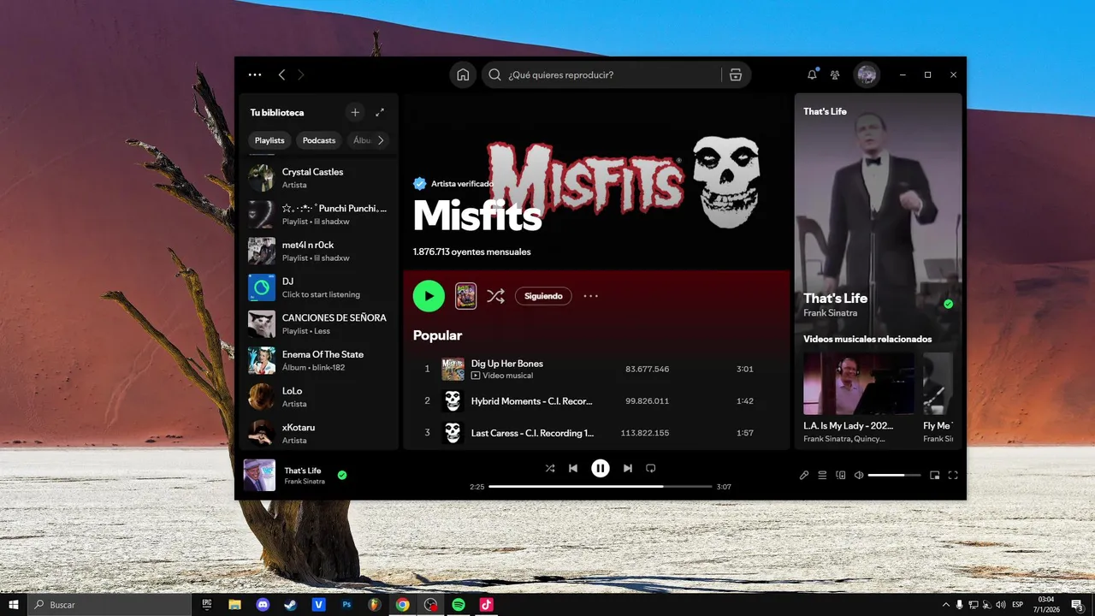The width and height of the screenshot is (1095, 616).
Task: Unfollow Misfits via Siguiendo button
Action: (x=543, y=296)
